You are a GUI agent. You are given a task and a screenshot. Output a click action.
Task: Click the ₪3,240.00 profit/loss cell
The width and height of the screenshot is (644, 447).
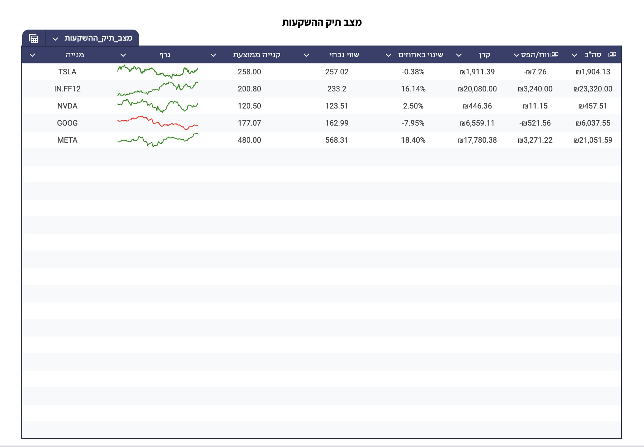click(x=535, y=89)
